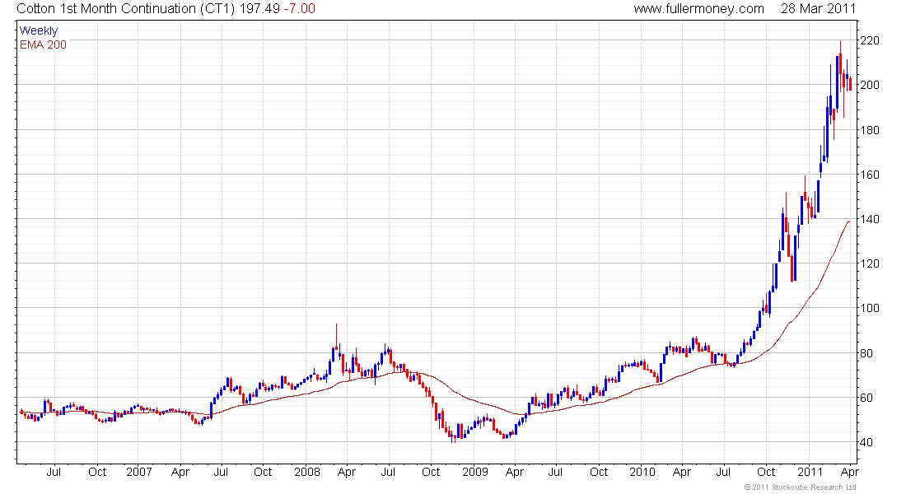
Task: Click the 40 price axis label
Action: 866,443
